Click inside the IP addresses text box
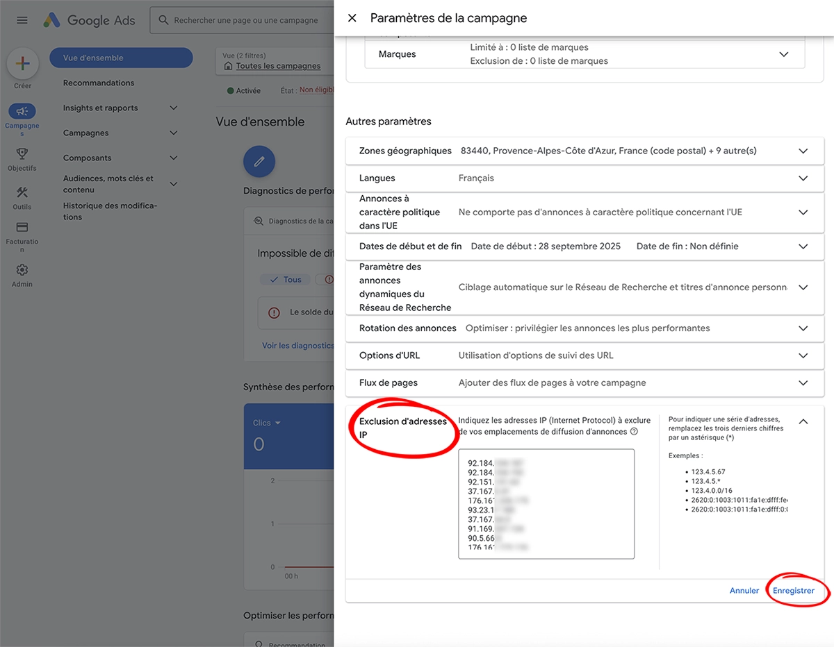Image resolution: width=834 pixels, height=647 pixels. pos(546,503)
